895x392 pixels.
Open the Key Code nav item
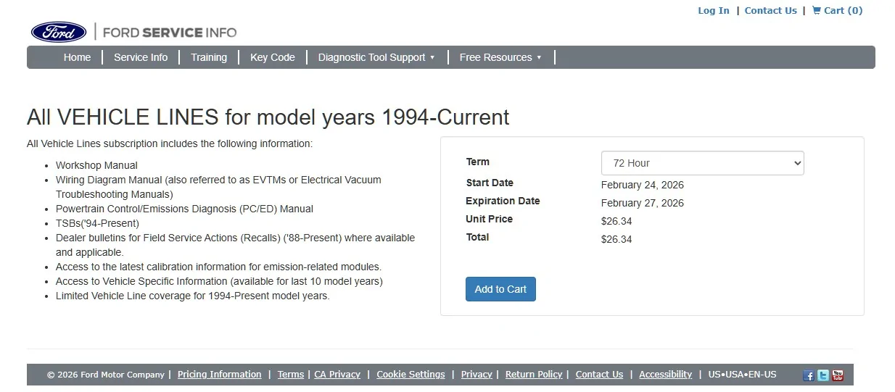[273, 57]
